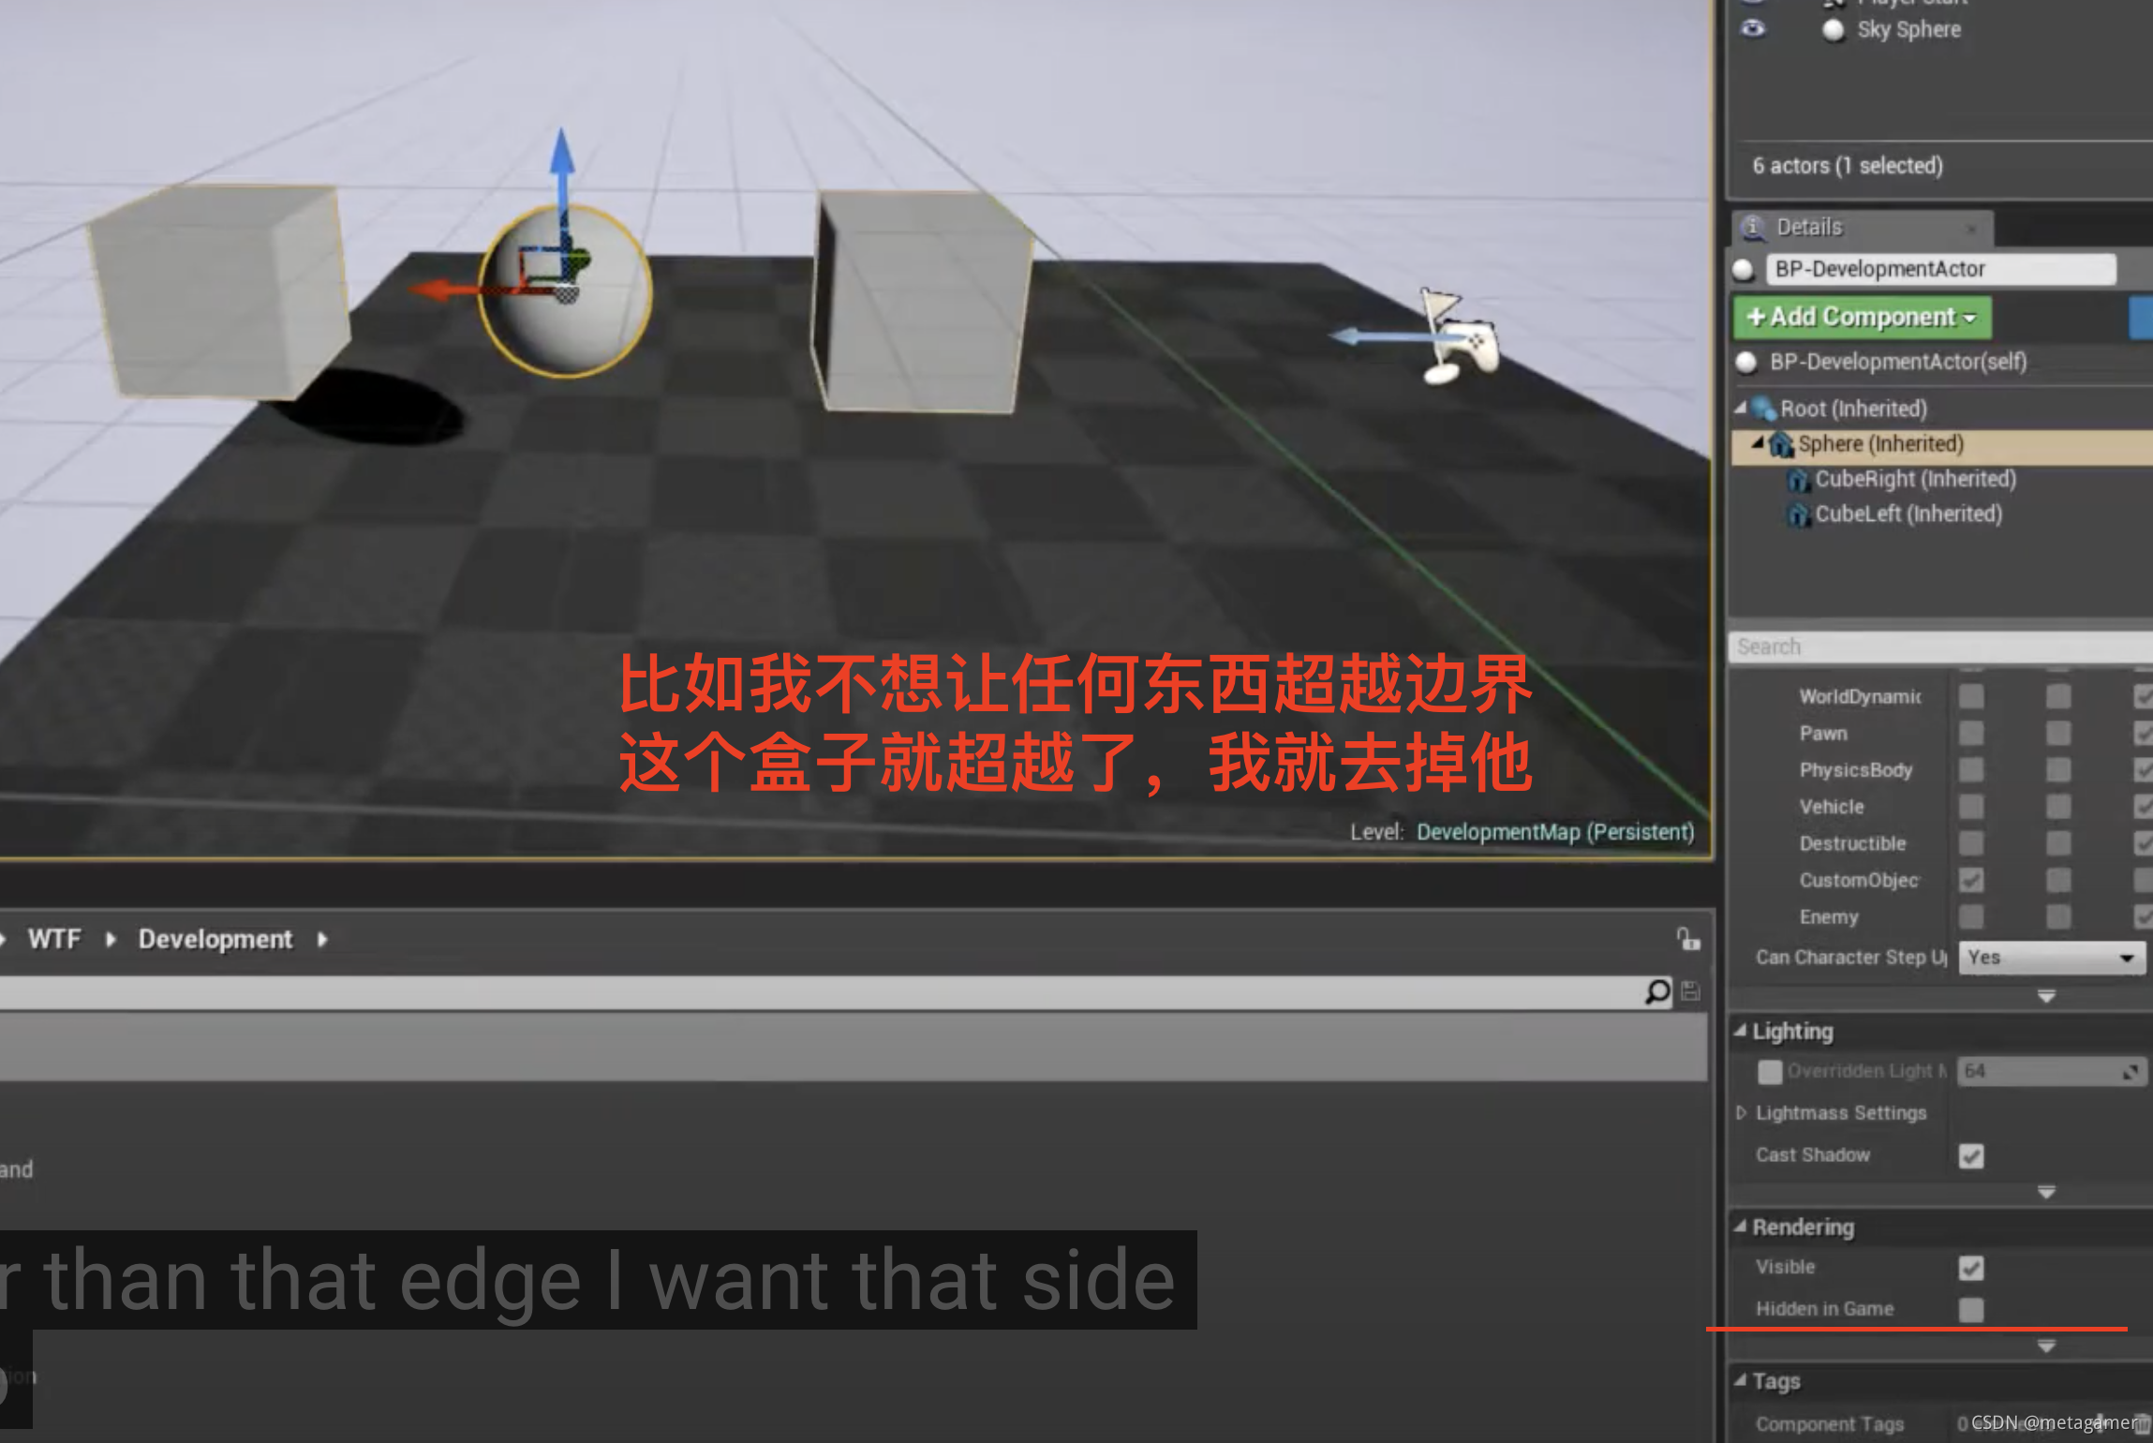
Task: Expand Lightmass Settings section
Action: 1741,1113
